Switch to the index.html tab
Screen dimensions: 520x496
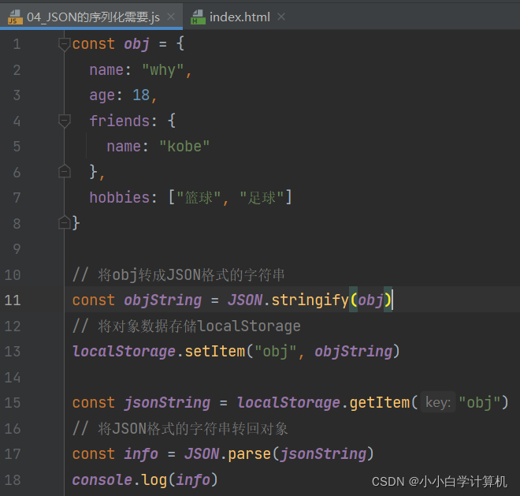240,17
